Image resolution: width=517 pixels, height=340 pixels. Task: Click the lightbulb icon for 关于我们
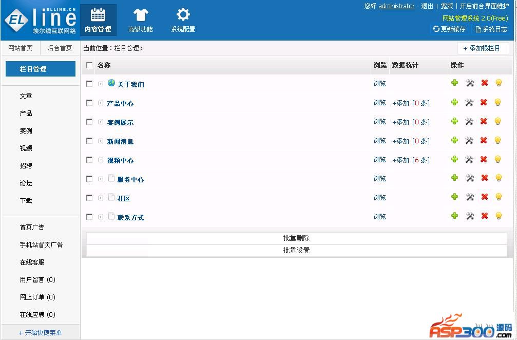tap(499, 83)
